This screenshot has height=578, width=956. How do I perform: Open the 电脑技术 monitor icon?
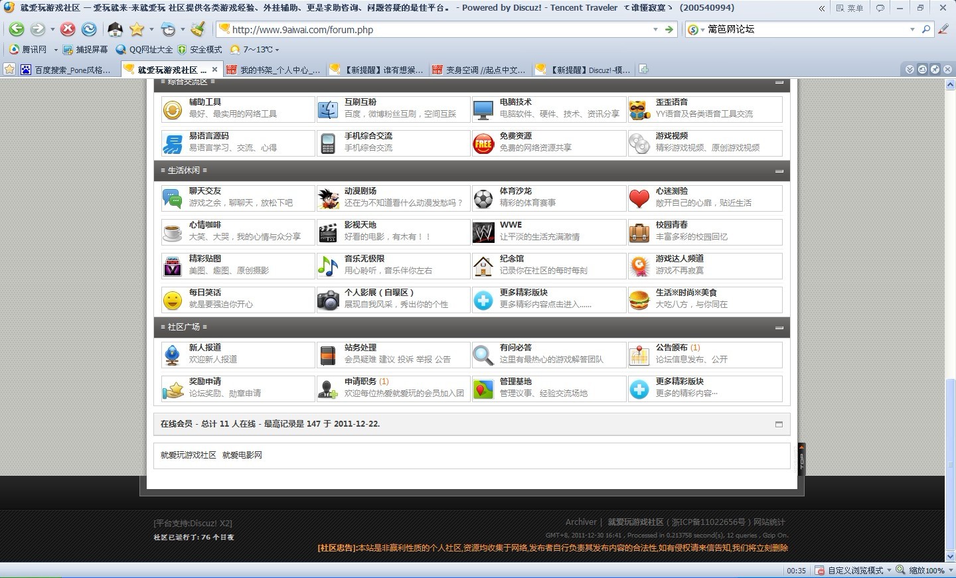click(x=483, y=109)
